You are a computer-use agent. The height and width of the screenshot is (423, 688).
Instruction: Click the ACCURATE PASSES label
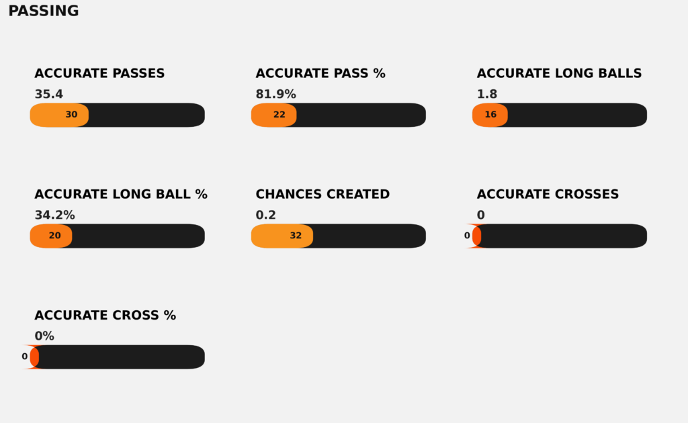point(99,74)
